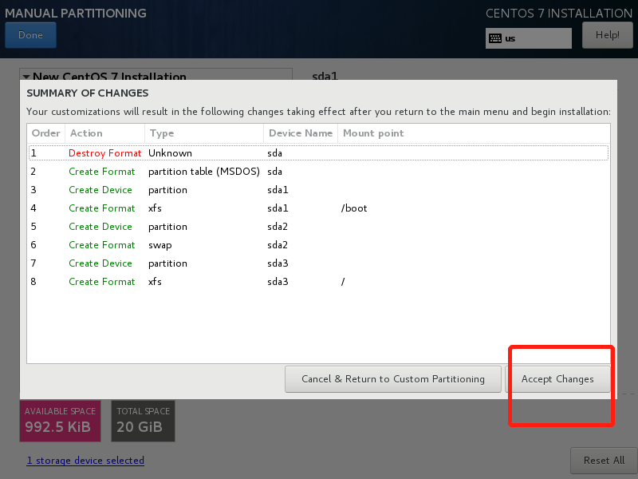Click the keyboard layout icon next to us
638x479 pixels.
coord(495,38)
